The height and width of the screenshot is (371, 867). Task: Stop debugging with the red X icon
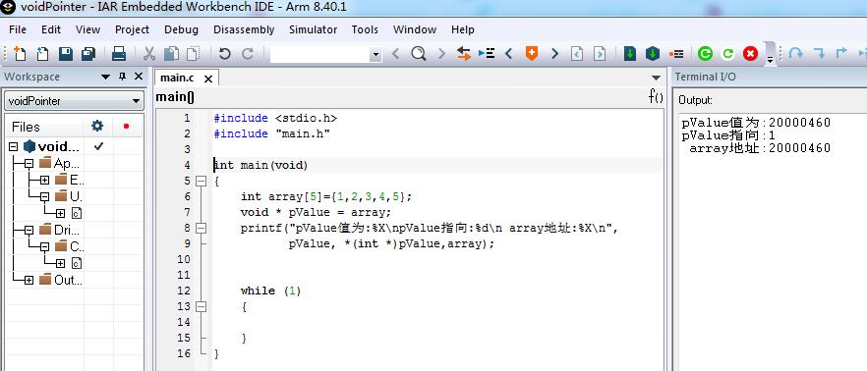click(x=750, y=54)
